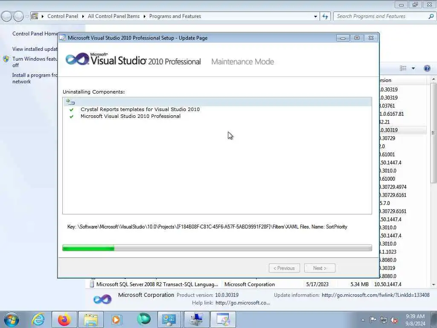Click the setup window title bar icon
437x328 pixels.
coord(63,38)
